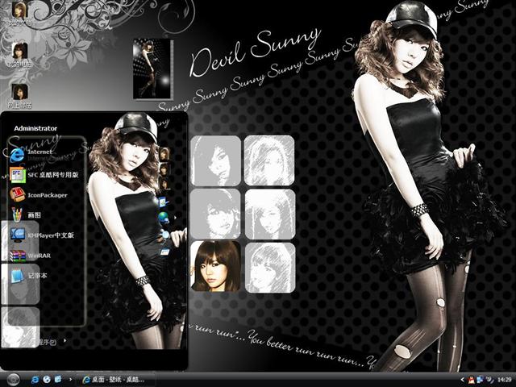The image size is (516, 387).
Task: Launch Internet Explorer from Start menu
Action: click(31, 155)
